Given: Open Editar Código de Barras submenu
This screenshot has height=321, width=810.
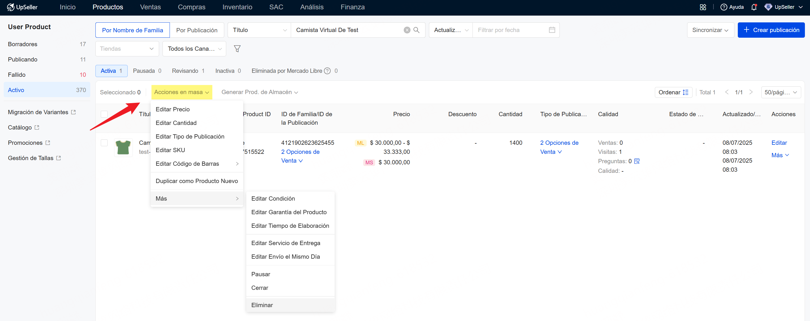Looking at the screenshot, I should coord(197,164).
